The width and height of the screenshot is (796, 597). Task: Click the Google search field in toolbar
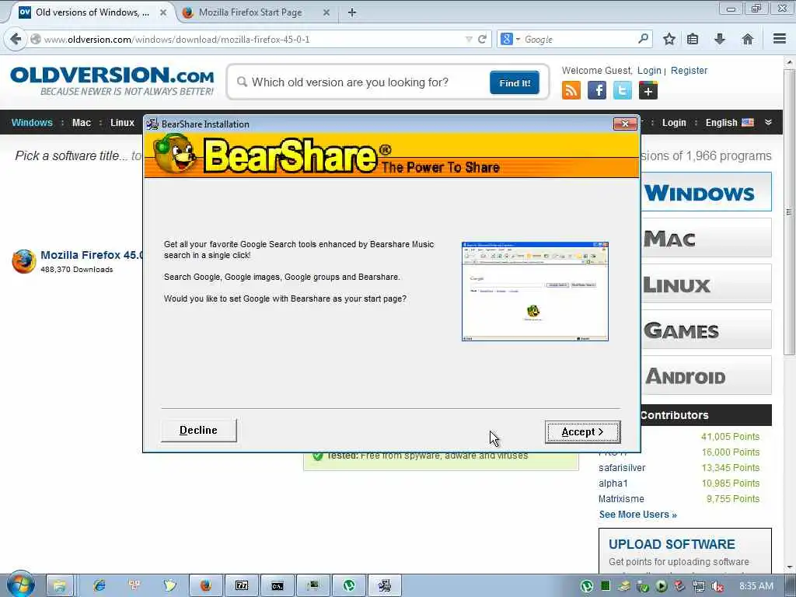(x=578, y=39)
